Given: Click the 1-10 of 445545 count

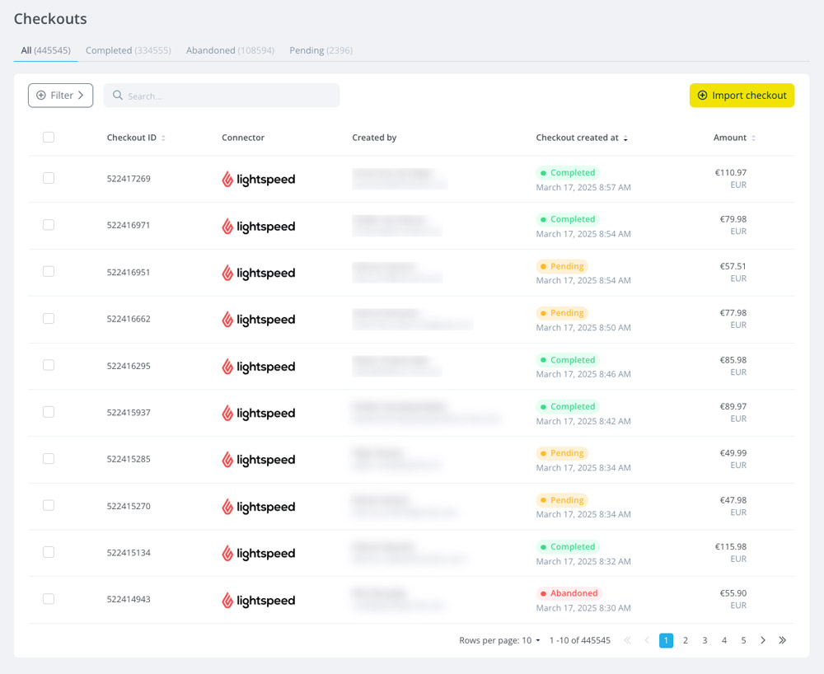Looking at the screenshot, I should (579, 640).
